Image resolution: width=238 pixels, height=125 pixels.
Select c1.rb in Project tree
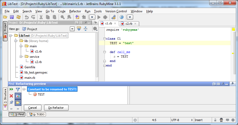[38, 51]
